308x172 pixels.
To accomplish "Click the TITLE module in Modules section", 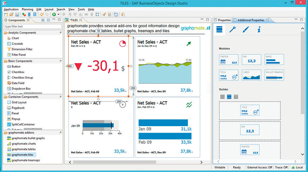I will click(x=229, y=75).
